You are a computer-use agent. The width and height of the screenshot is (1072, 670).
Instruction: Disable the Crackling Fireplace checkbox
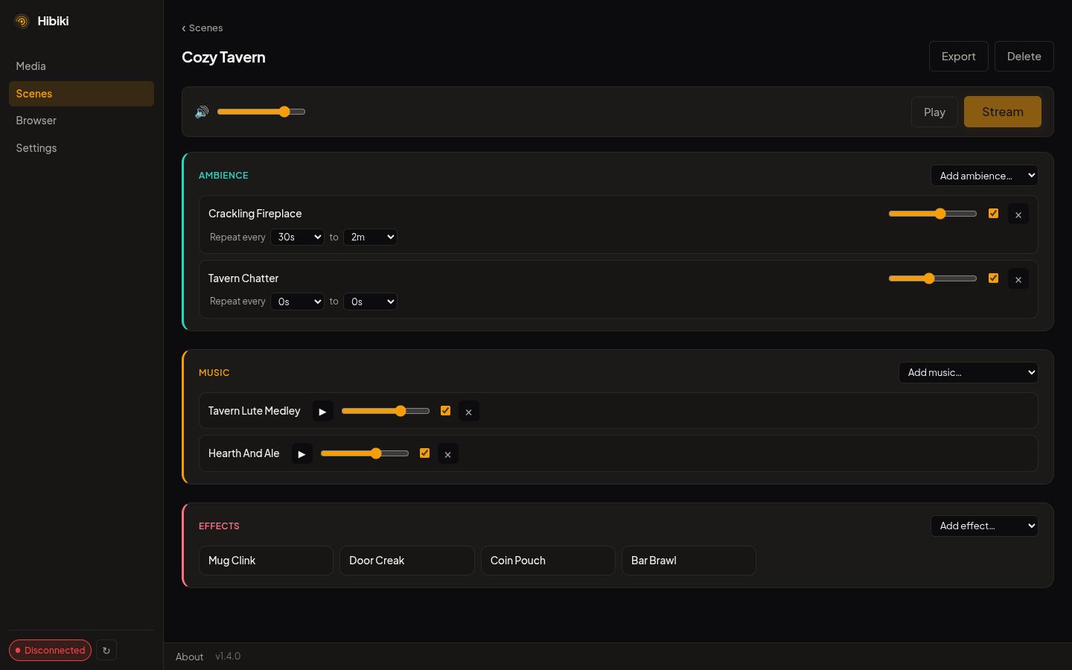(993, 214)
